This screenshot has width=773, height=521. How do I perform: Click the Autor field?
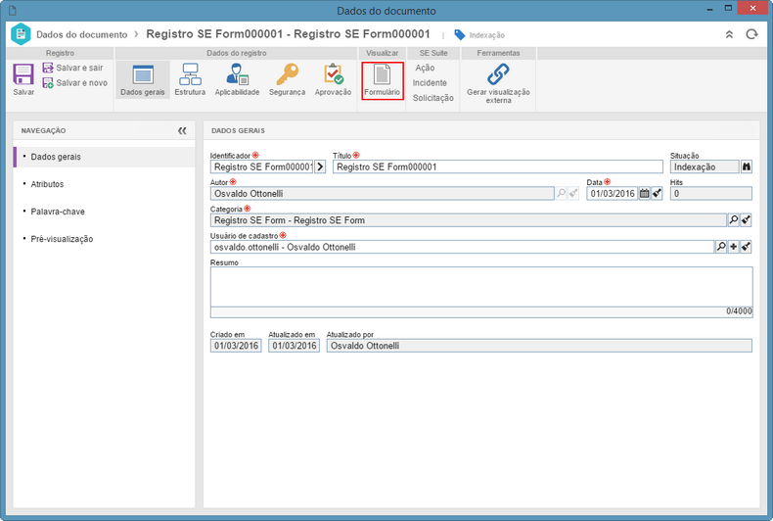coord(382,193)
